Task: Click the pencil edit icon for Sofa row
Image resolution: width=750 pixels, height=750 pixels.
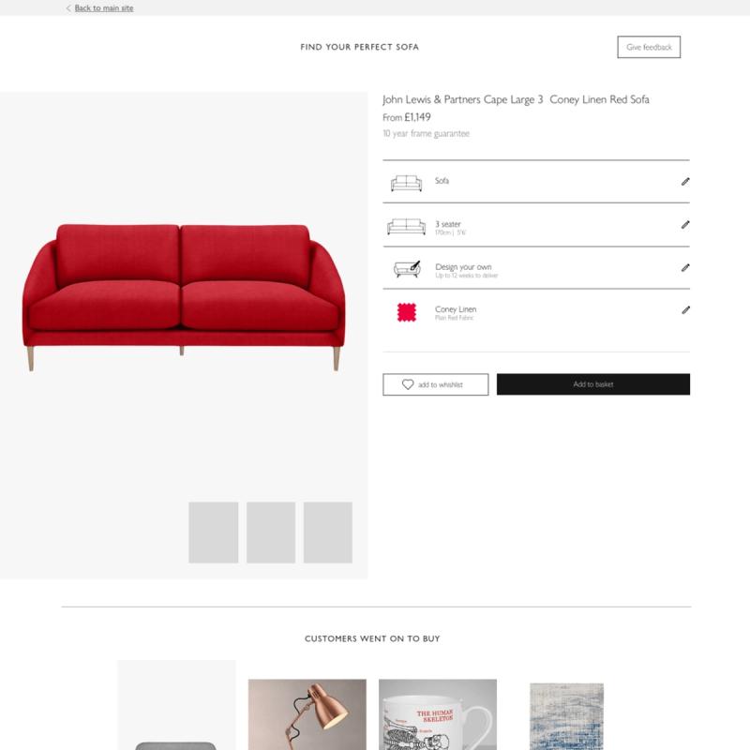Action: tap(685, 181)
